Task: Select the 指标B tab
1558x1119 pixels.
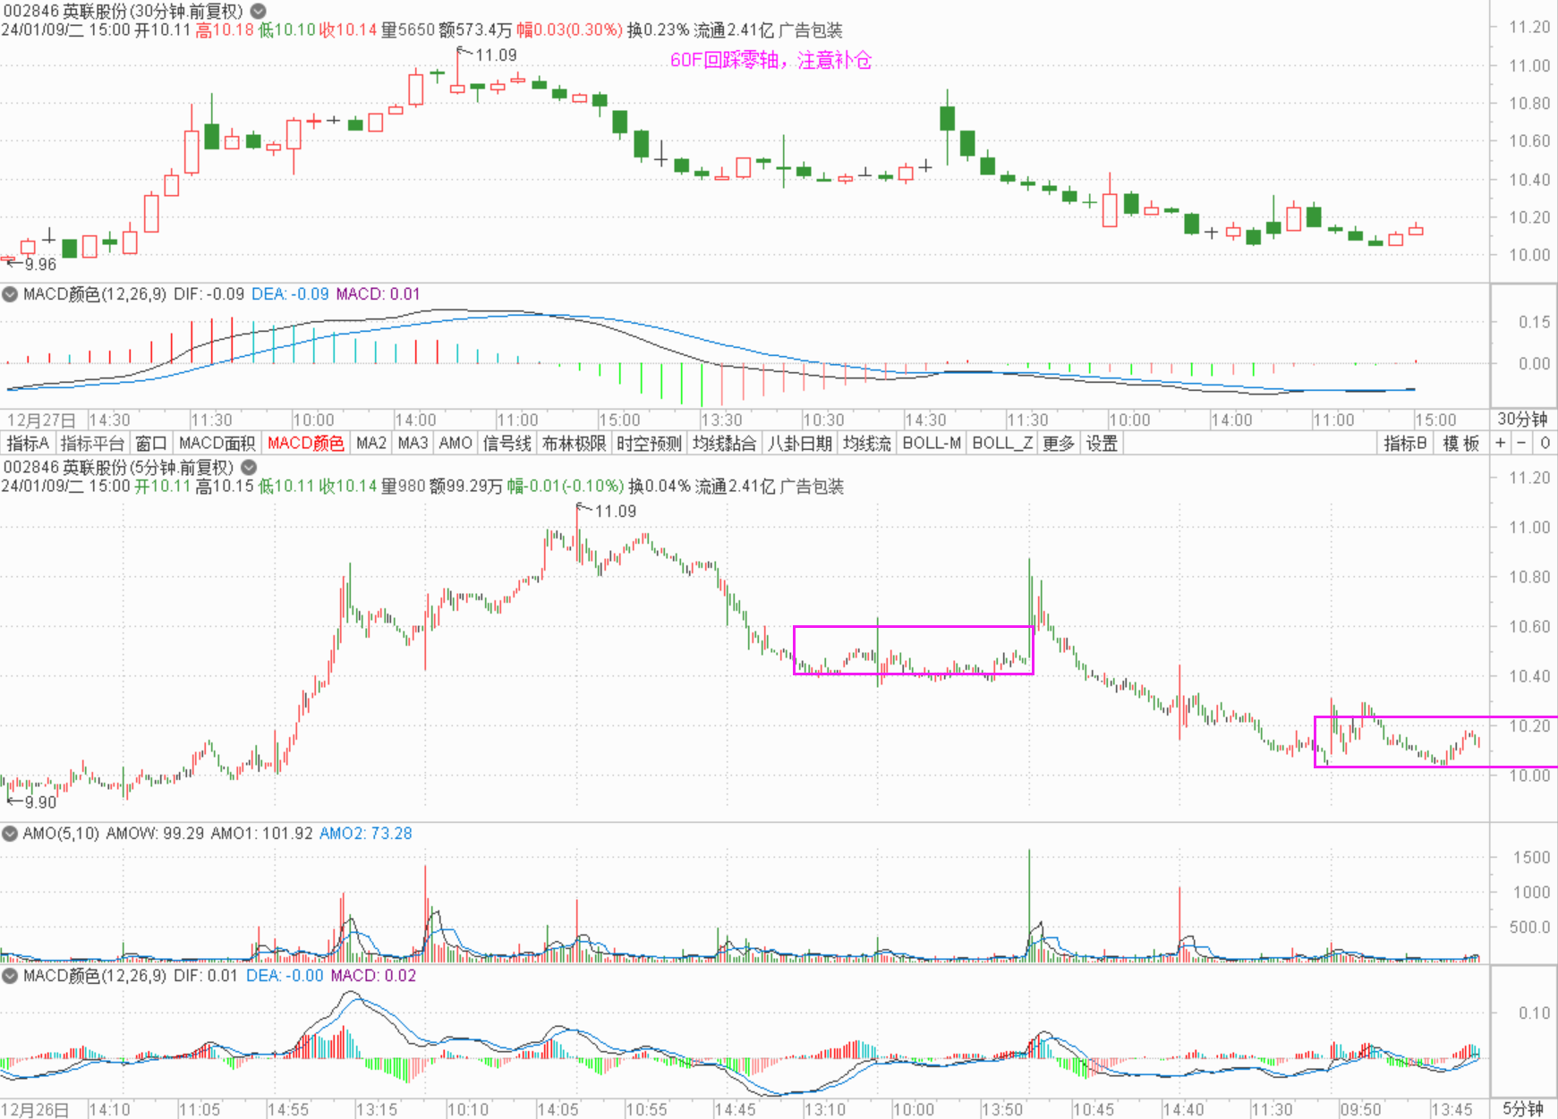Action: [x=1405, y=443]
